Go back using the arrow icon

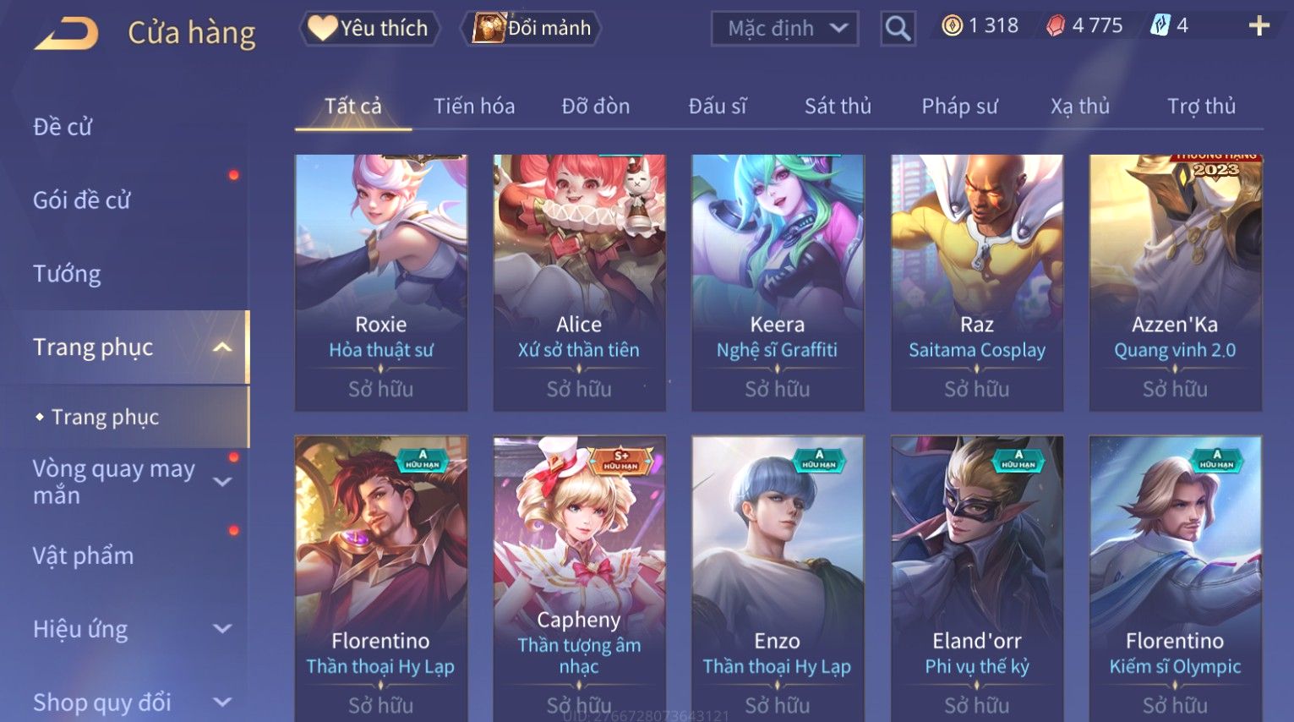click(66, 35)
